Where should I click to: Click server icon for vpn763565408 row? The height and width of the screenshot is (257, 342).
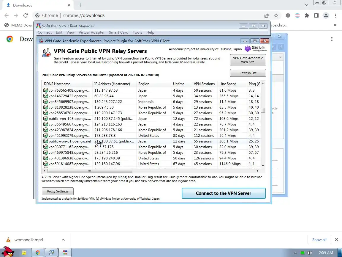tap(46, 90)
